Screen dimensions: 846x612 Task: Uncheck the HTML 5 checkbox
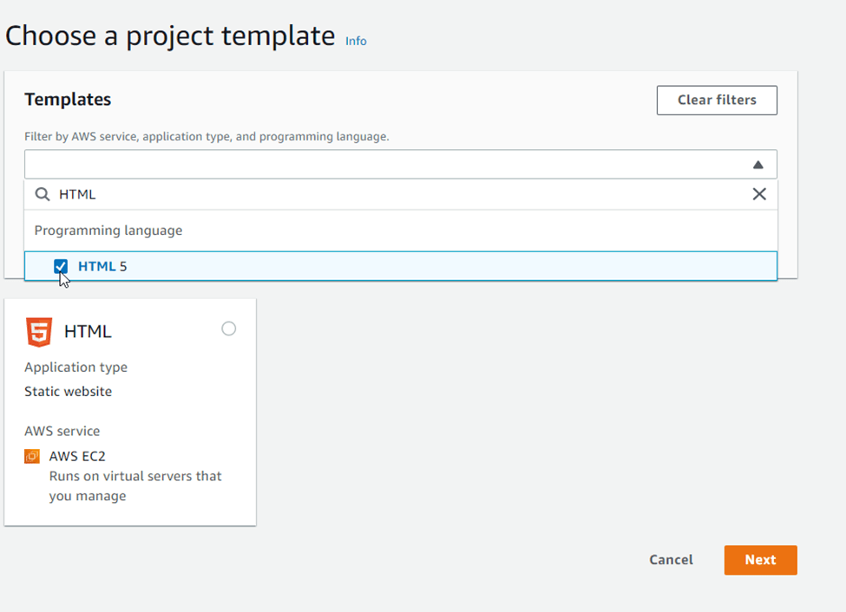point(61,266)
